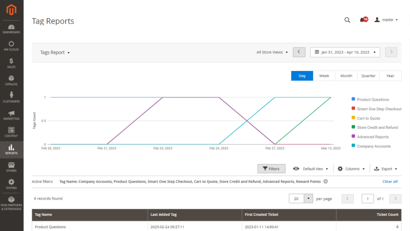Toggle Product Questions legend swatch
The image size is (410, 231).
[353, 99]
